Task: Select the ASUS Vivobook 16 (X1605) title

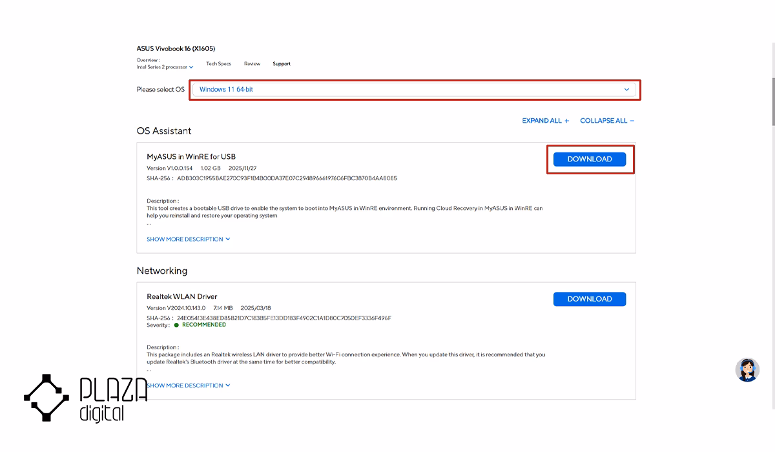Action: pos(176,48)
